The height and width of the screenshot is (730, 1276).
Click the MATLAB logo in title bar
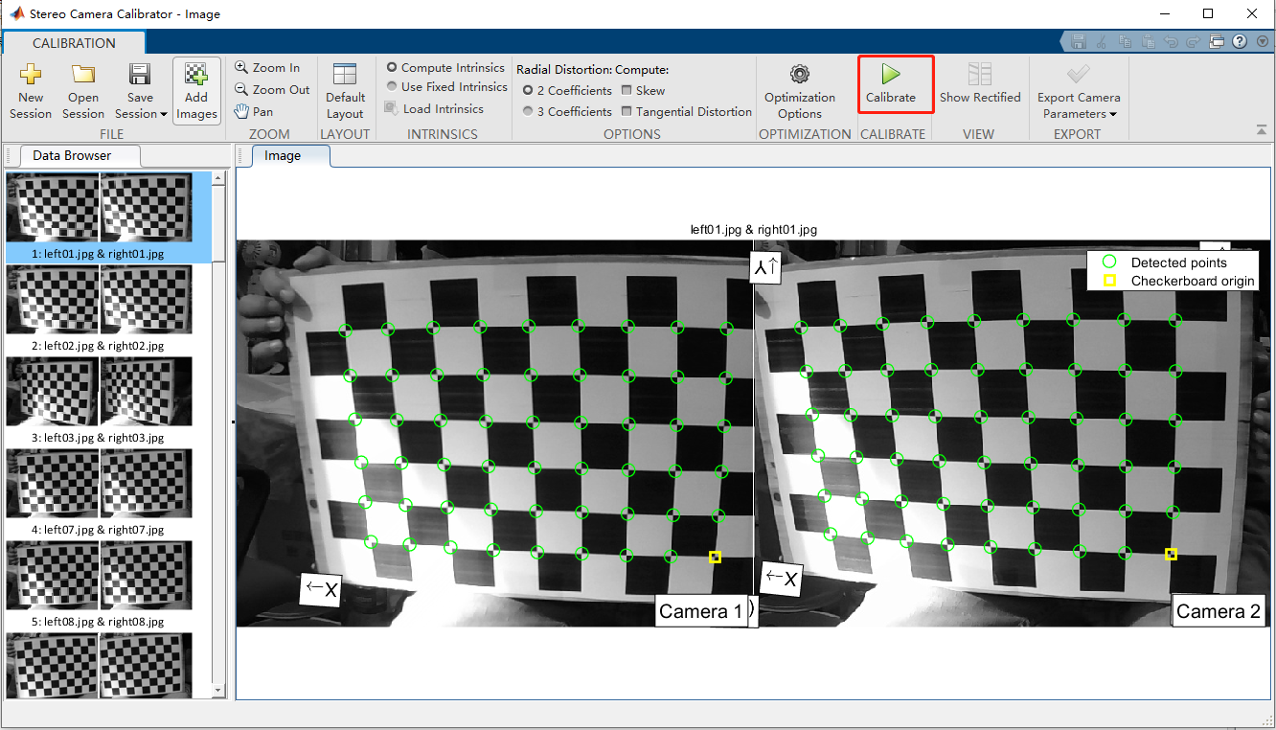[x=15, y=13]
